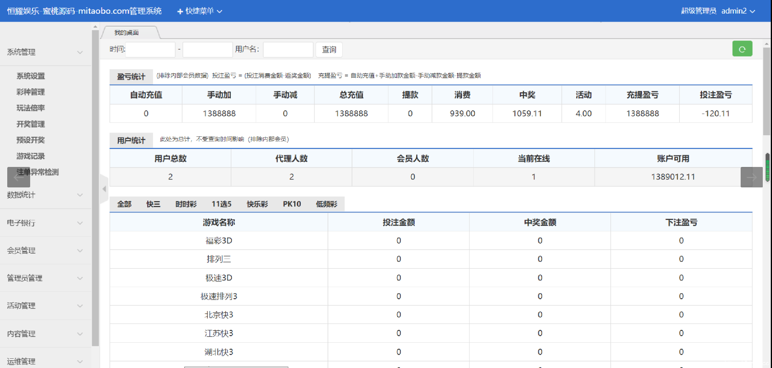Select the 快三 game category tab

click(x=153, y=204)
